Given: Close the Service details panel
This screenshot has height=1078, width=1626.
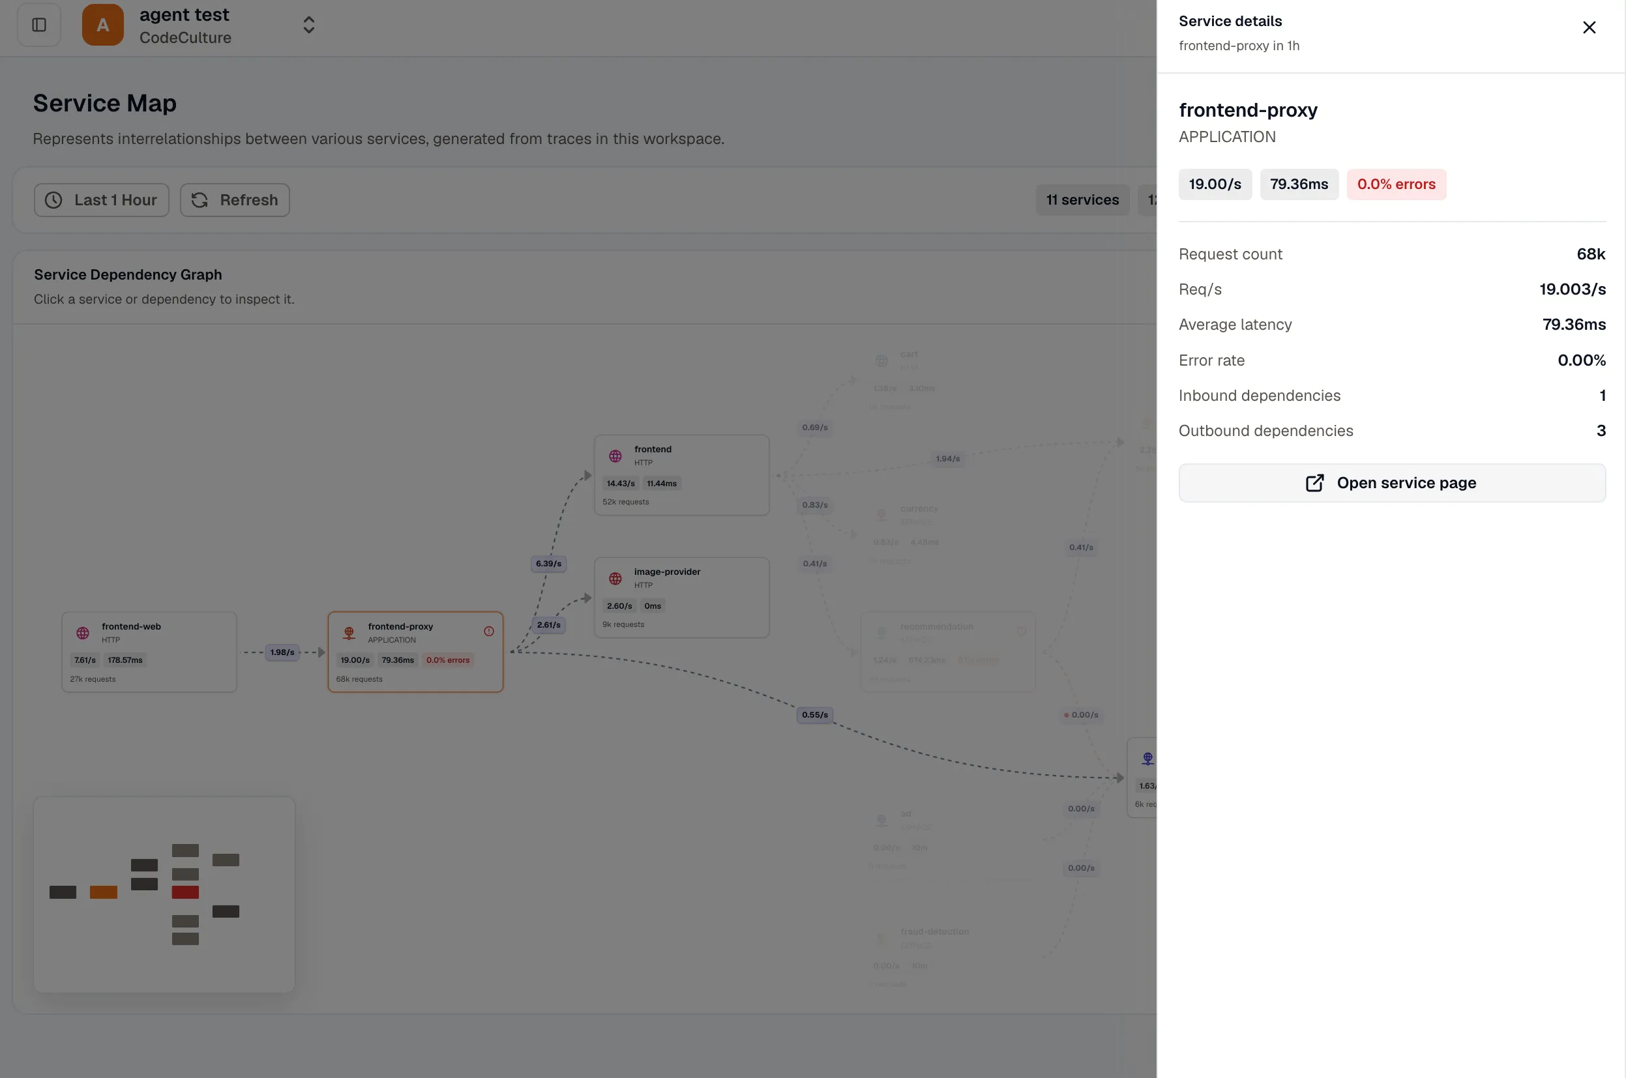Looking at the screenshot, I should tap(1589, 27).
